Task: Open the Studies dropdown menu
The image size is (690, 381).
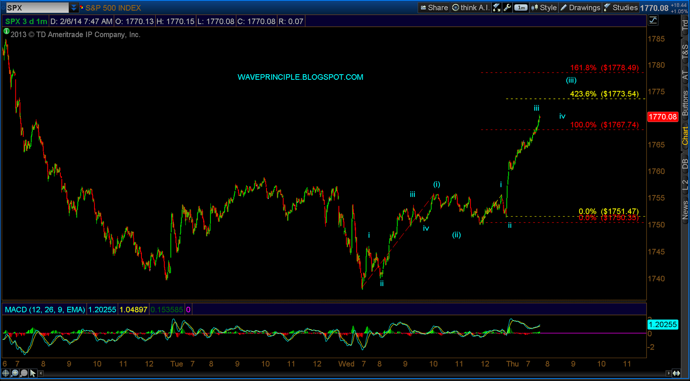Action: (x=621, y=7)
